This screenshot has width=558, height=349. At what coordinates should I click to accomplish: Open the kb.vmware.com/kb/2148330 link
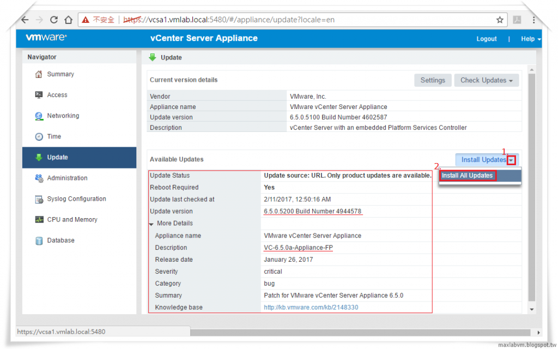311,308
